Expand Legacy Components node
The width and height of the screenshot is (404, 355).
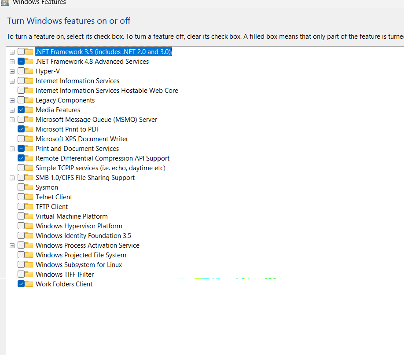point(12,100)
